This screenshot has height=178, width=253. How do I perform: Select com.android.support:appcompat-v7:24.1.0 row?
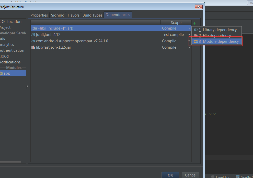coord(111,41)
